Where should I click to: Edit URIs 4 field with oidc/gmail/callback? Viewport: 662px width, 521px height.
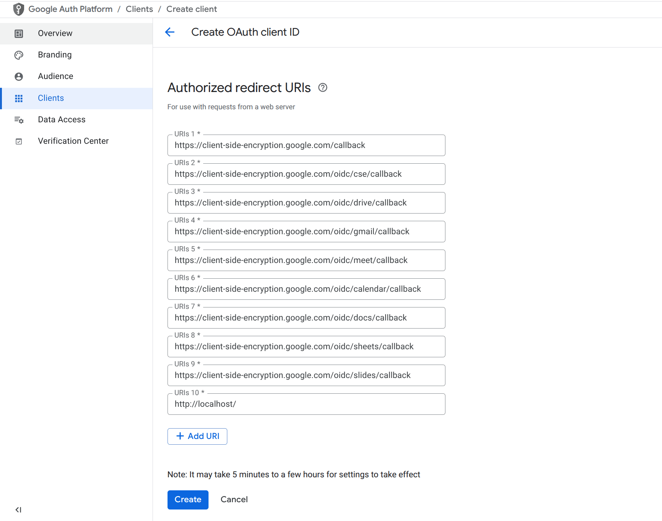point(306,232)
